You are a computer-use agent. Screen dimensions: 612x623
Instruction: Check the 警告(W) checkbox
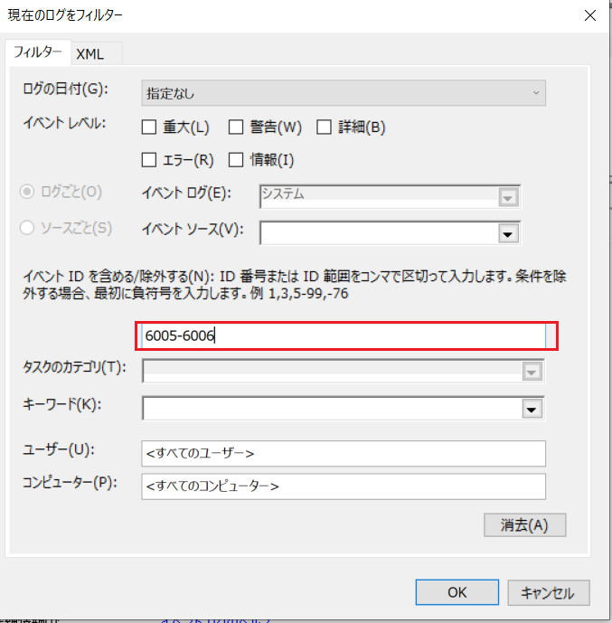pos(236,127)
